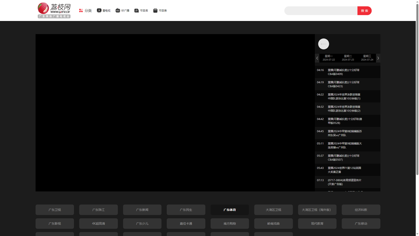This screenshot has width=419, height=236.
Task: Open the 听广播 menu label
Action: pos(125,10)
